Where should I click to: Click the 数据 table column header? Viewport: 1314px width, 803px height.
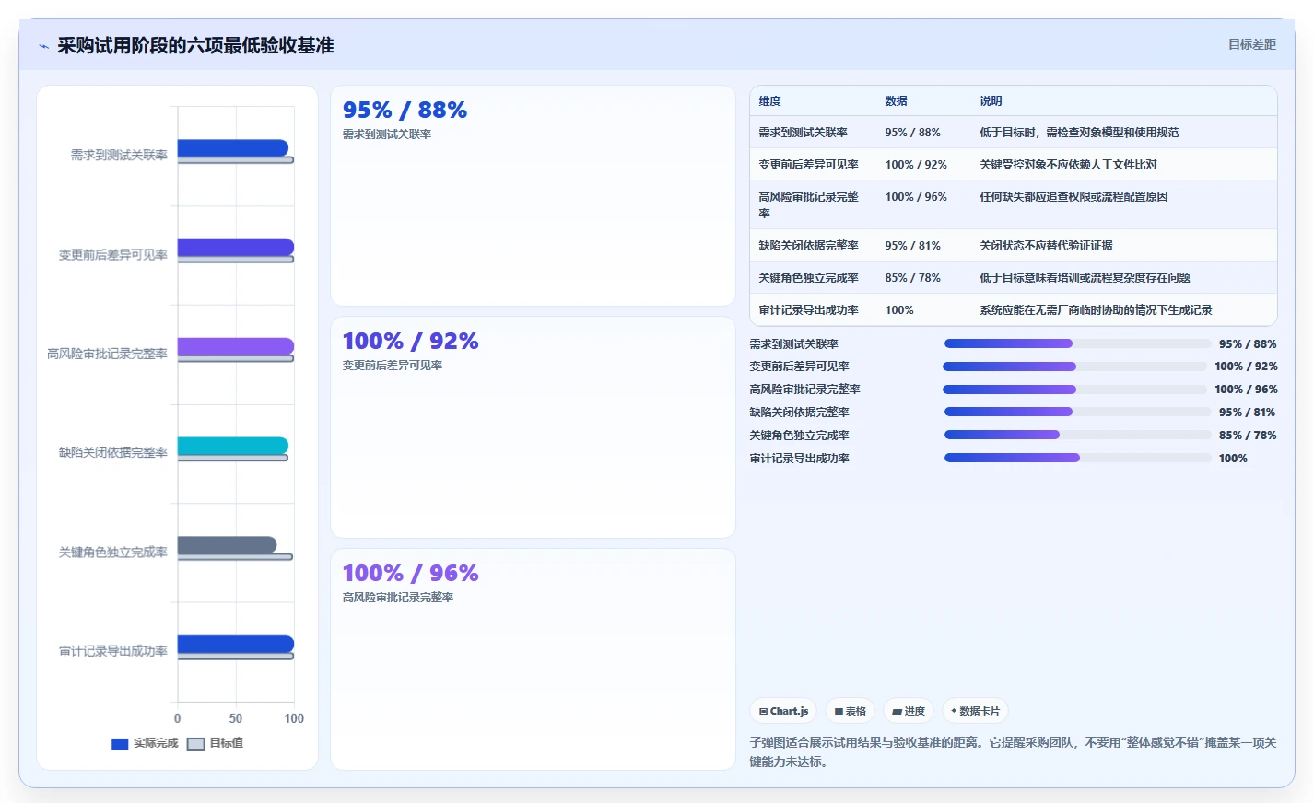pos(896,101)
